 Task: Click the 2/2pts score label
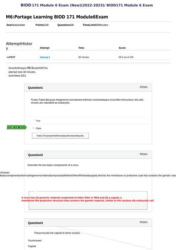[x=144, y=87]
